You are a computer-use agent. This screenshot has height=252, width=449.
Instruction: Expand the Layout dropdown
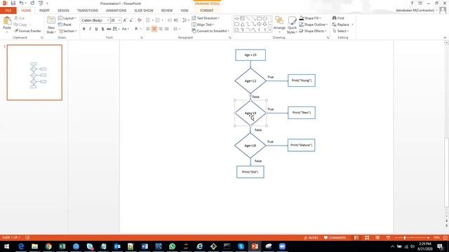67,18
